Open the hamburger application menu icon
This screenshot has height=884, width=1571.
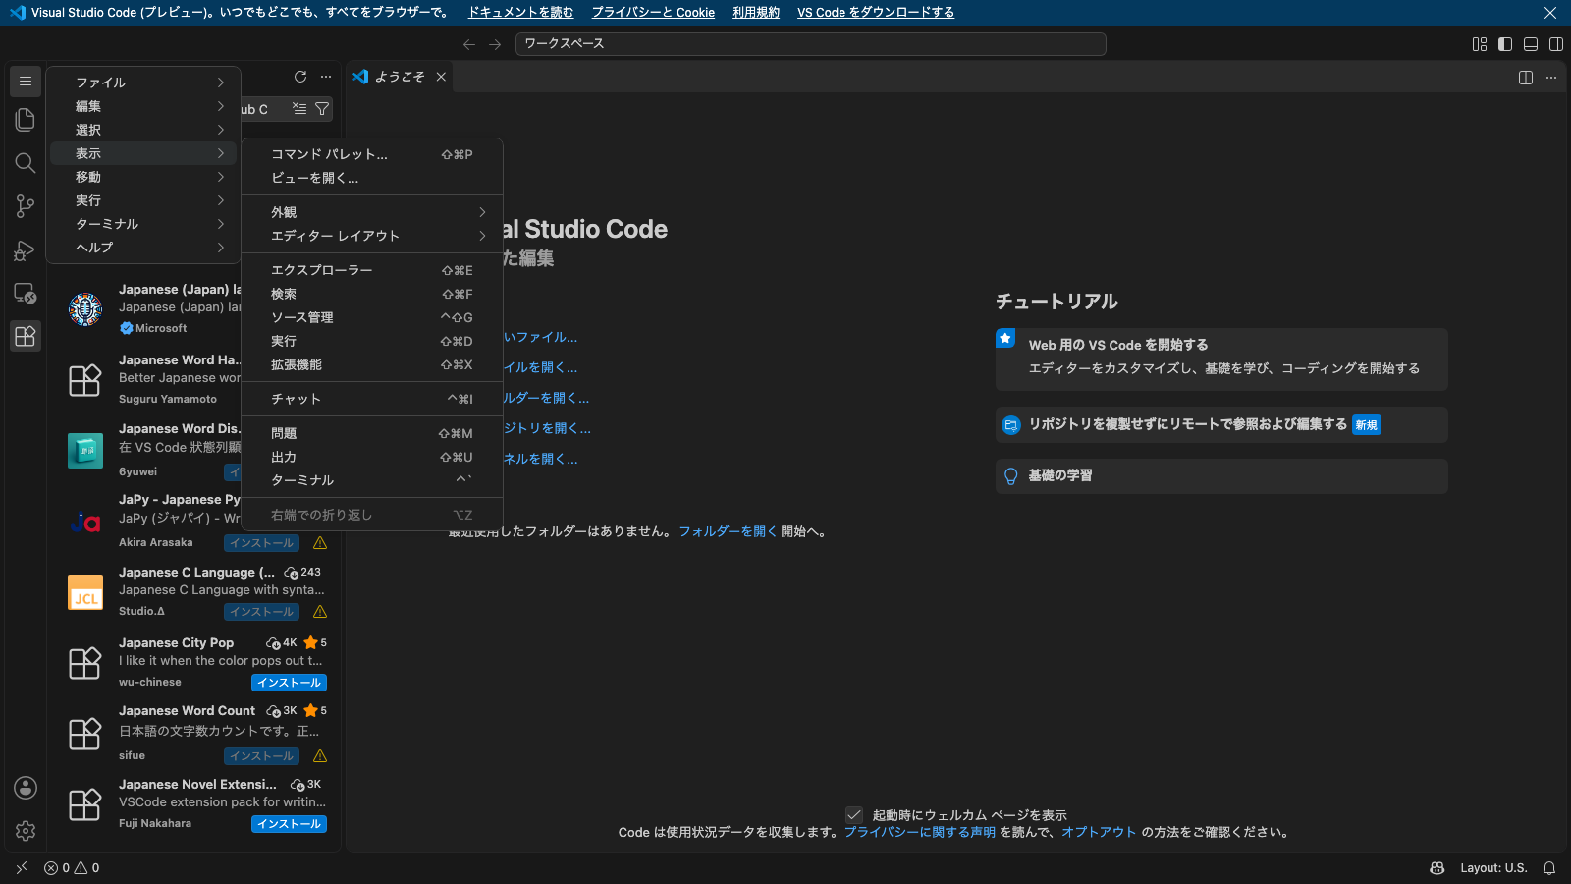(x=26, y=82)
